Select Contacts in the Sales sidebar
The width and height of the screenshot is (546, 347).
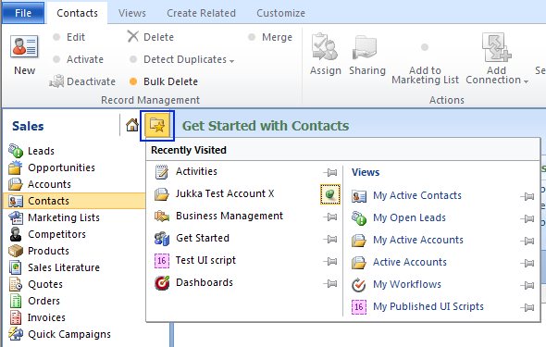click(x=74, y=201)
